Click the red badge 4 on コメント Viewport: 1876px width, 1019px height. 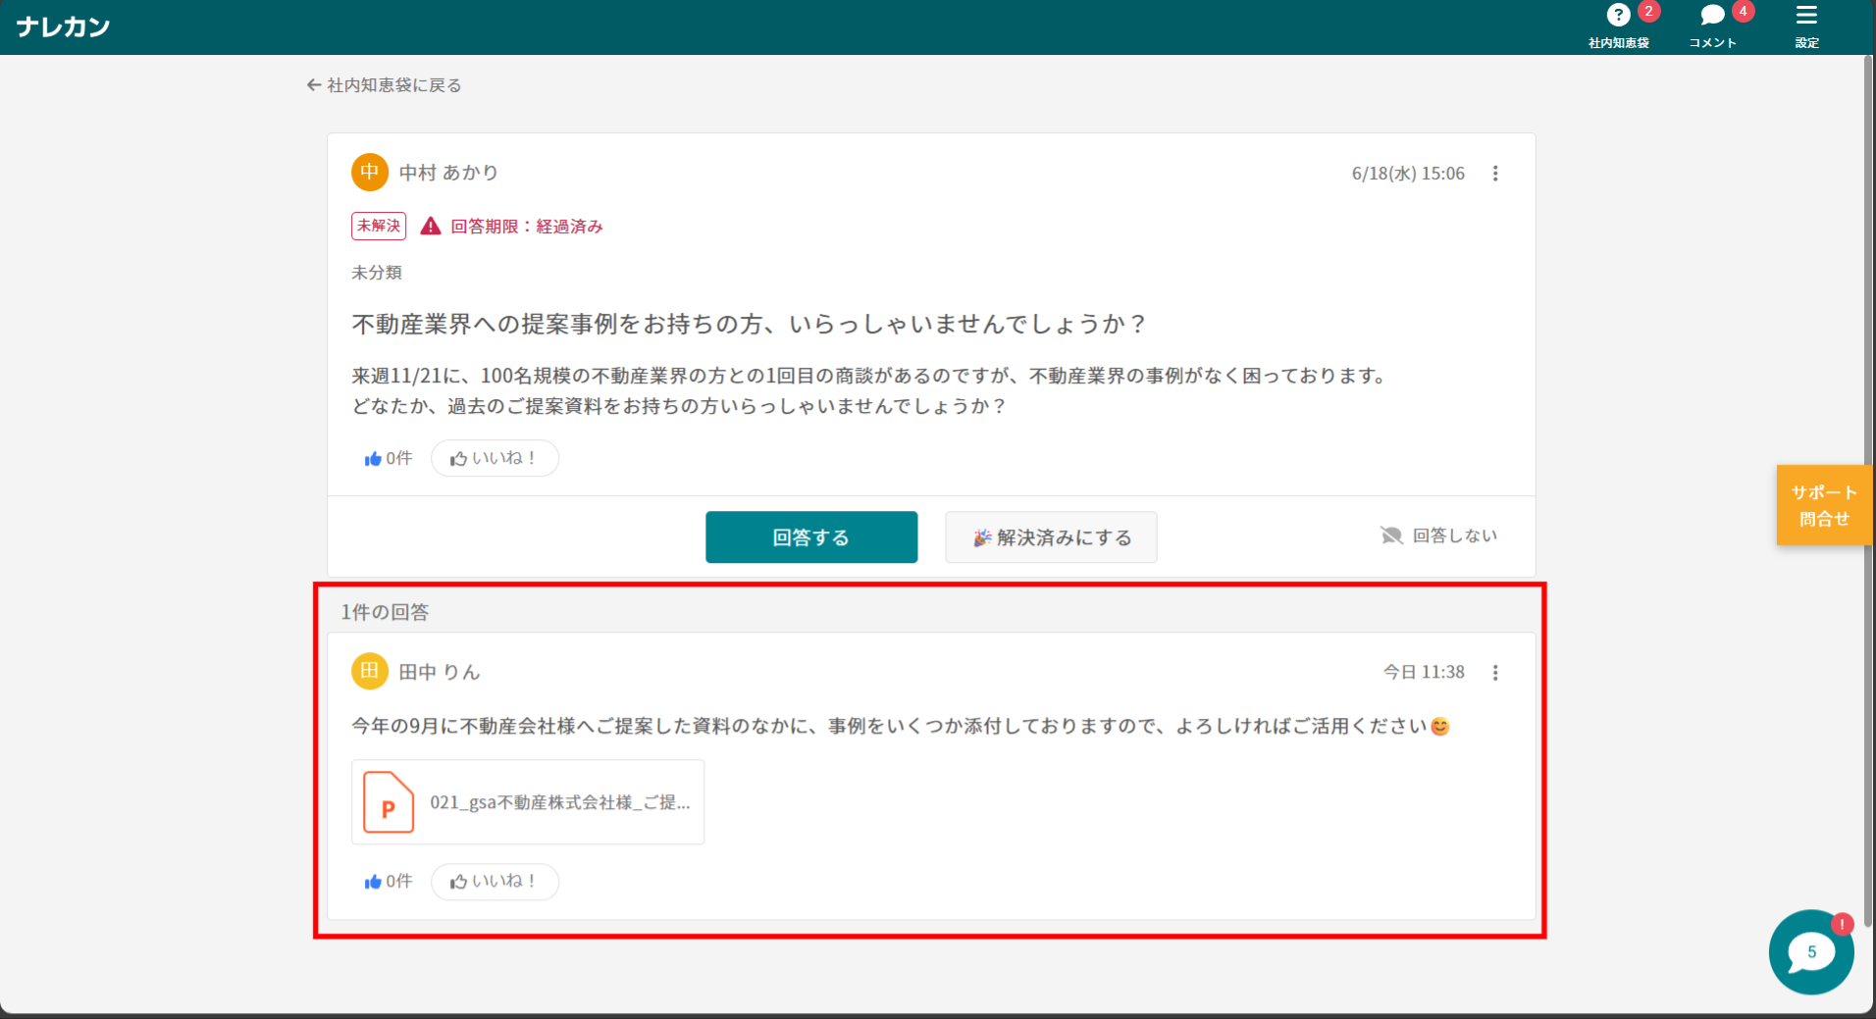point(1743,12)
